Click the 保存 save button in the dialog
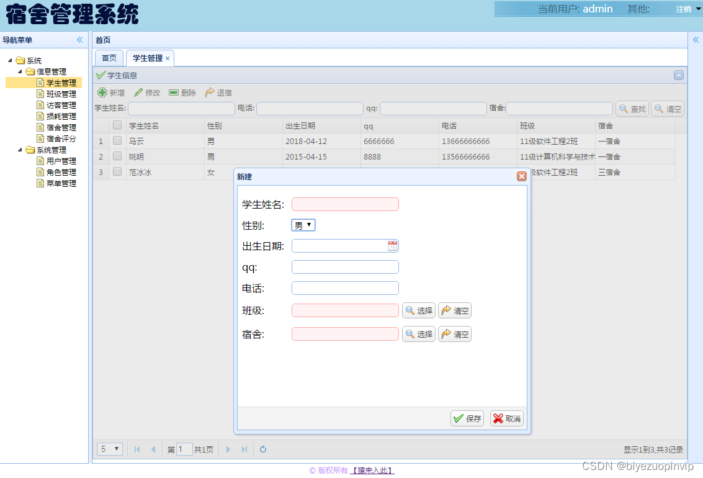Screen dimensions: 703x478 coord(467,418)
